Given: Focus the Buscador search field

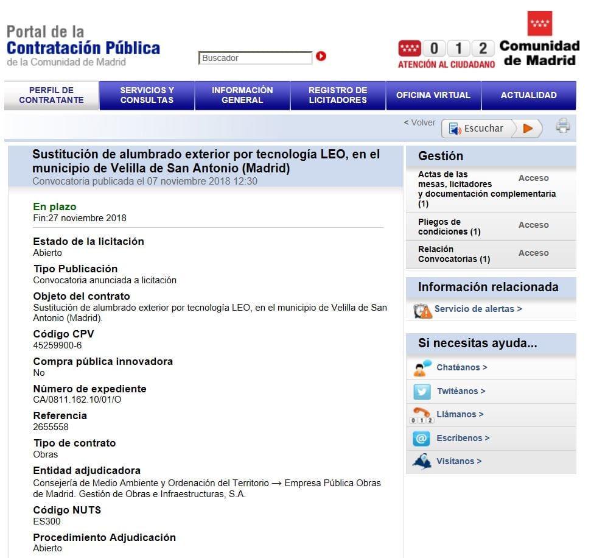Looking at the screenshot, I should pos(255,58).
